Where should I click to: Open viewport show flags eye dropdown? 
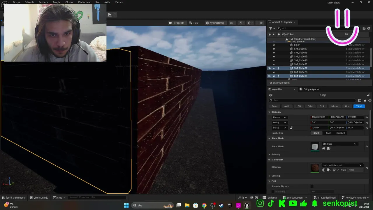tap(232, 23)
